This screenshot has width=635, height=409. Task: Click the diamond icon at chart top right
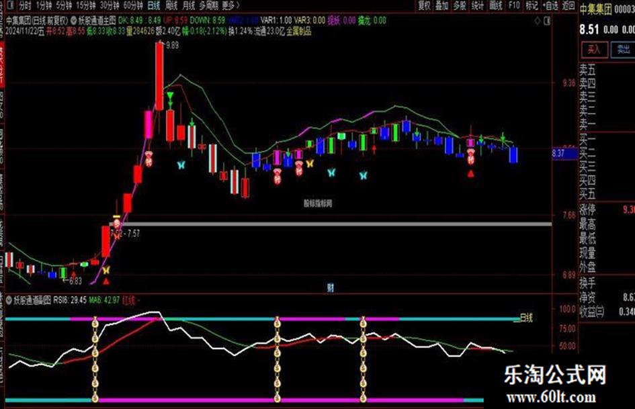tap(538, 21)
